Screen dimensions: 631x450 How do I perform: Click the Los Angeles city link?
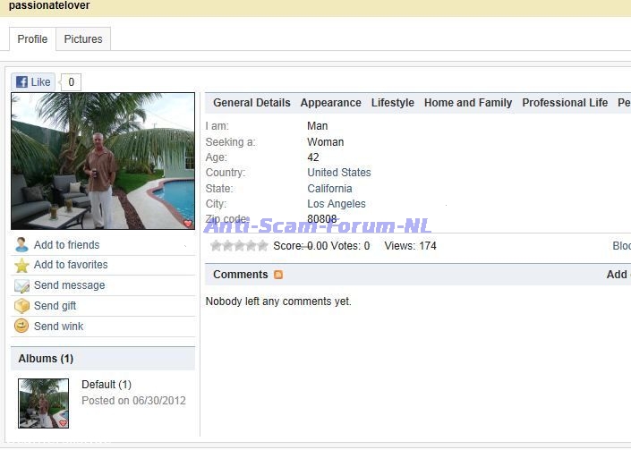pos(336,204)
